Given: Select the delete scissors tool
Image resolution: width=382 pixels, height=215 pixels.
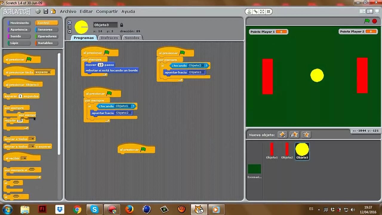Looking at the screenshot, I should click(256, 12).
